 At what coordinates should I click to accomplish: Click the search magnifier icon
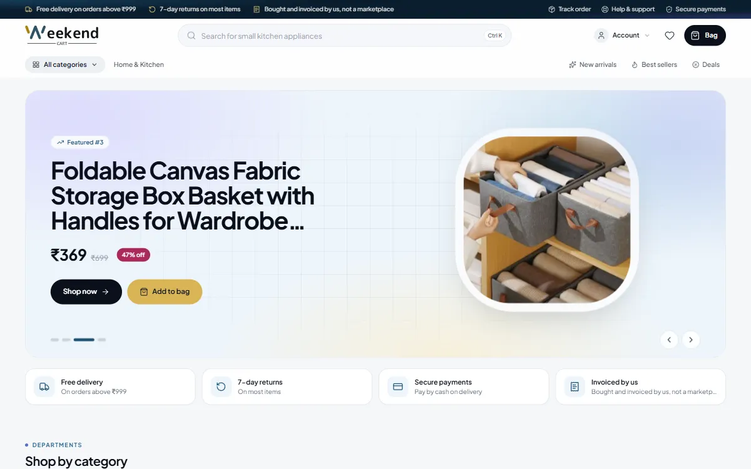[192, 36]
